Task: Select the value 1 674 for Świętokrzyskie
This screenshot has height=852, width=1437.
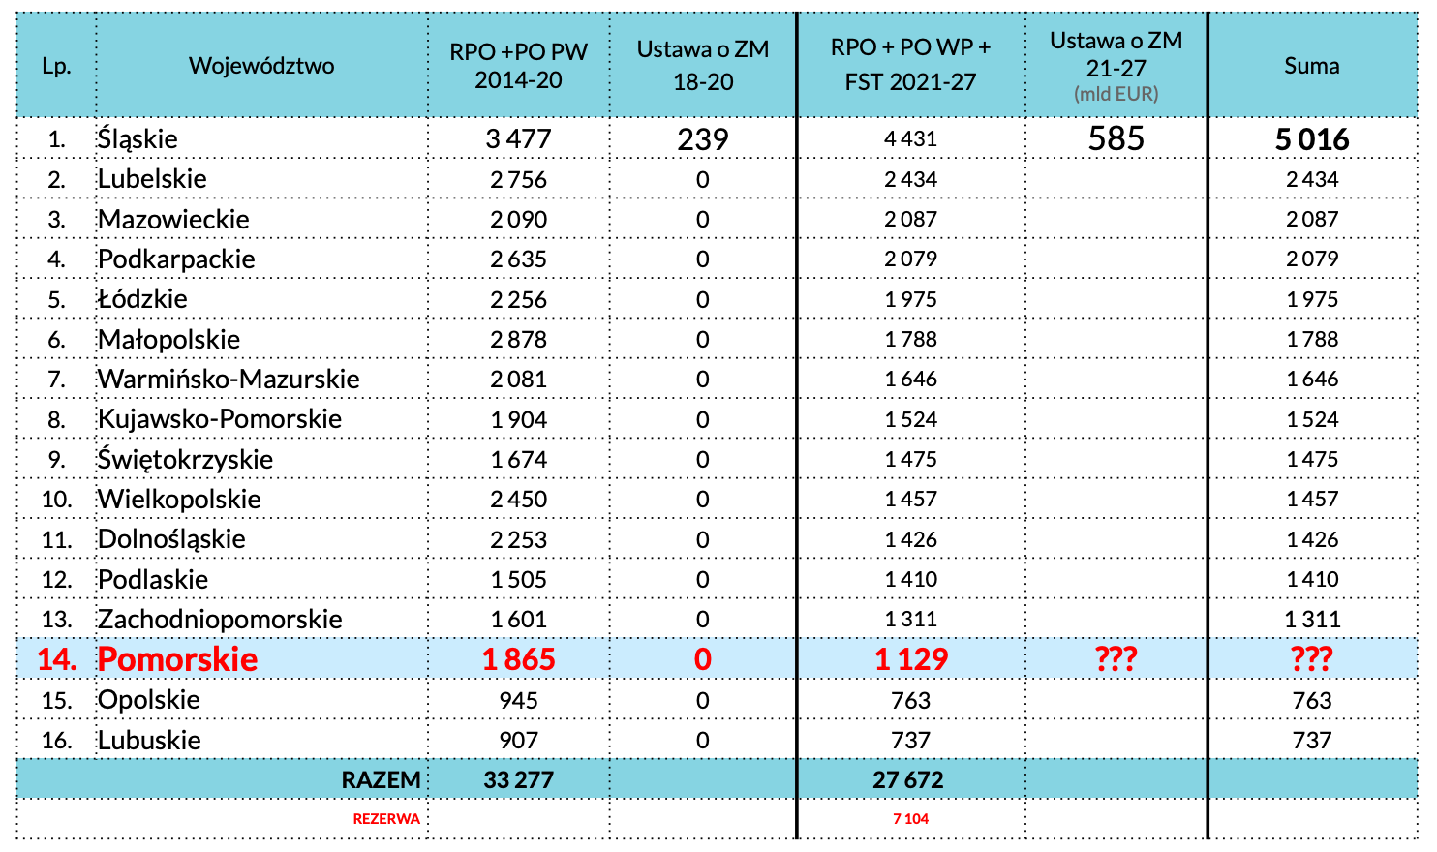Action: click(x=518, y=460)
